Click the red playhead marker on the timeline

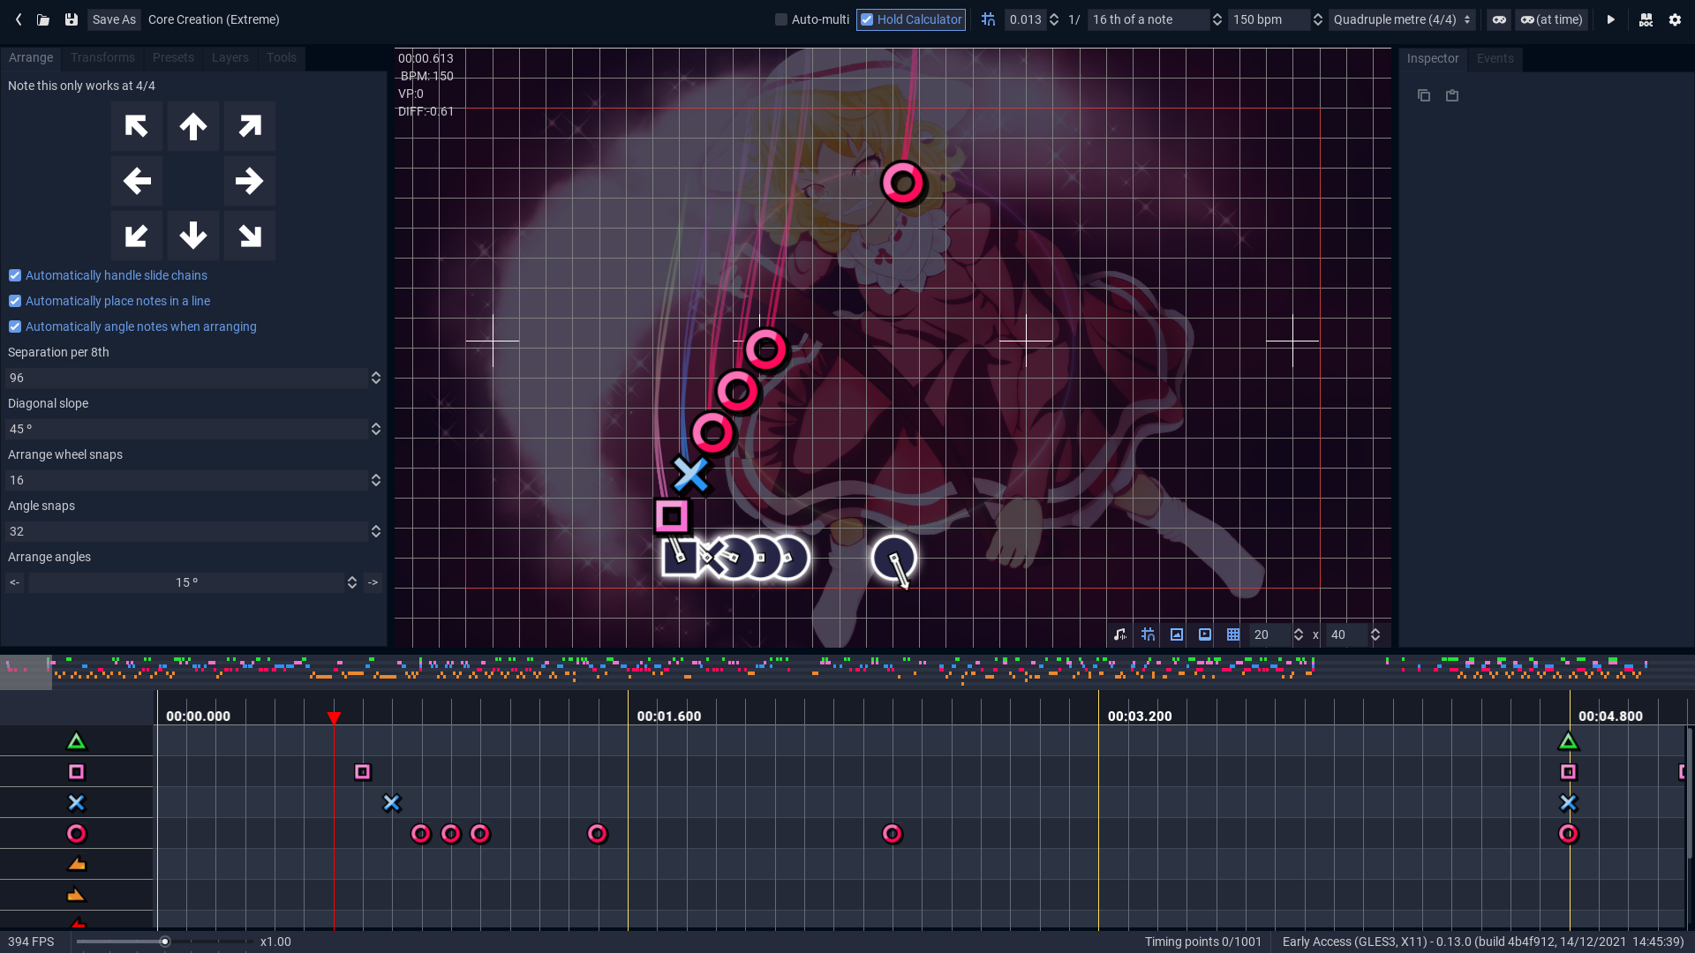click(334, 719)
